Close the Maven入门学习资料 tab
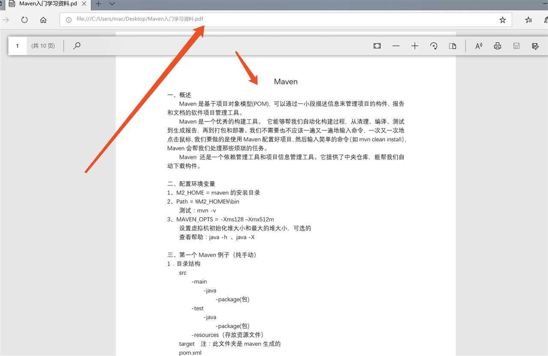 [x=84, y=4]
